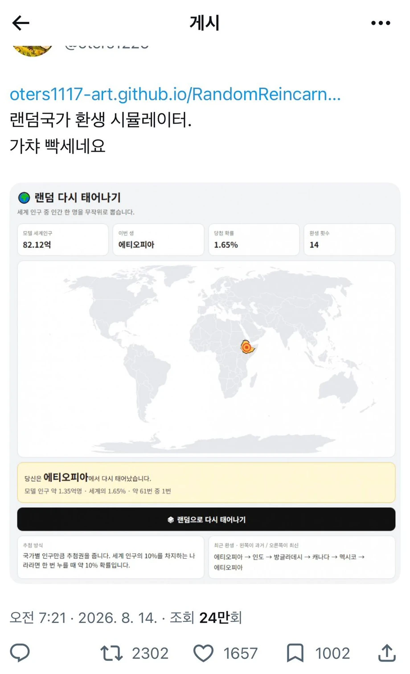Open the world map image
The width and height of the screenshot is (410, 674).
click(x=206, y=359)
